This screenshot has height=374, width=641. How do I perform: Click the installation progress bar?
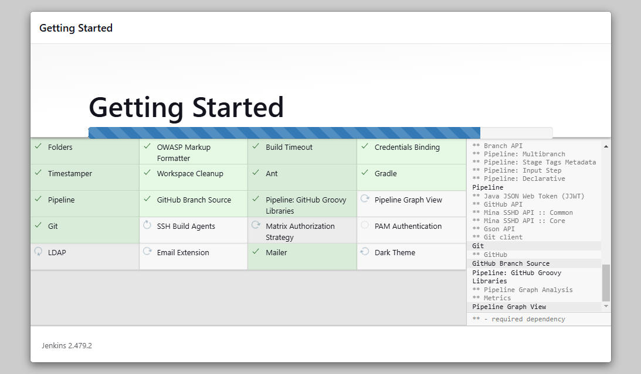tap(320, 133)
